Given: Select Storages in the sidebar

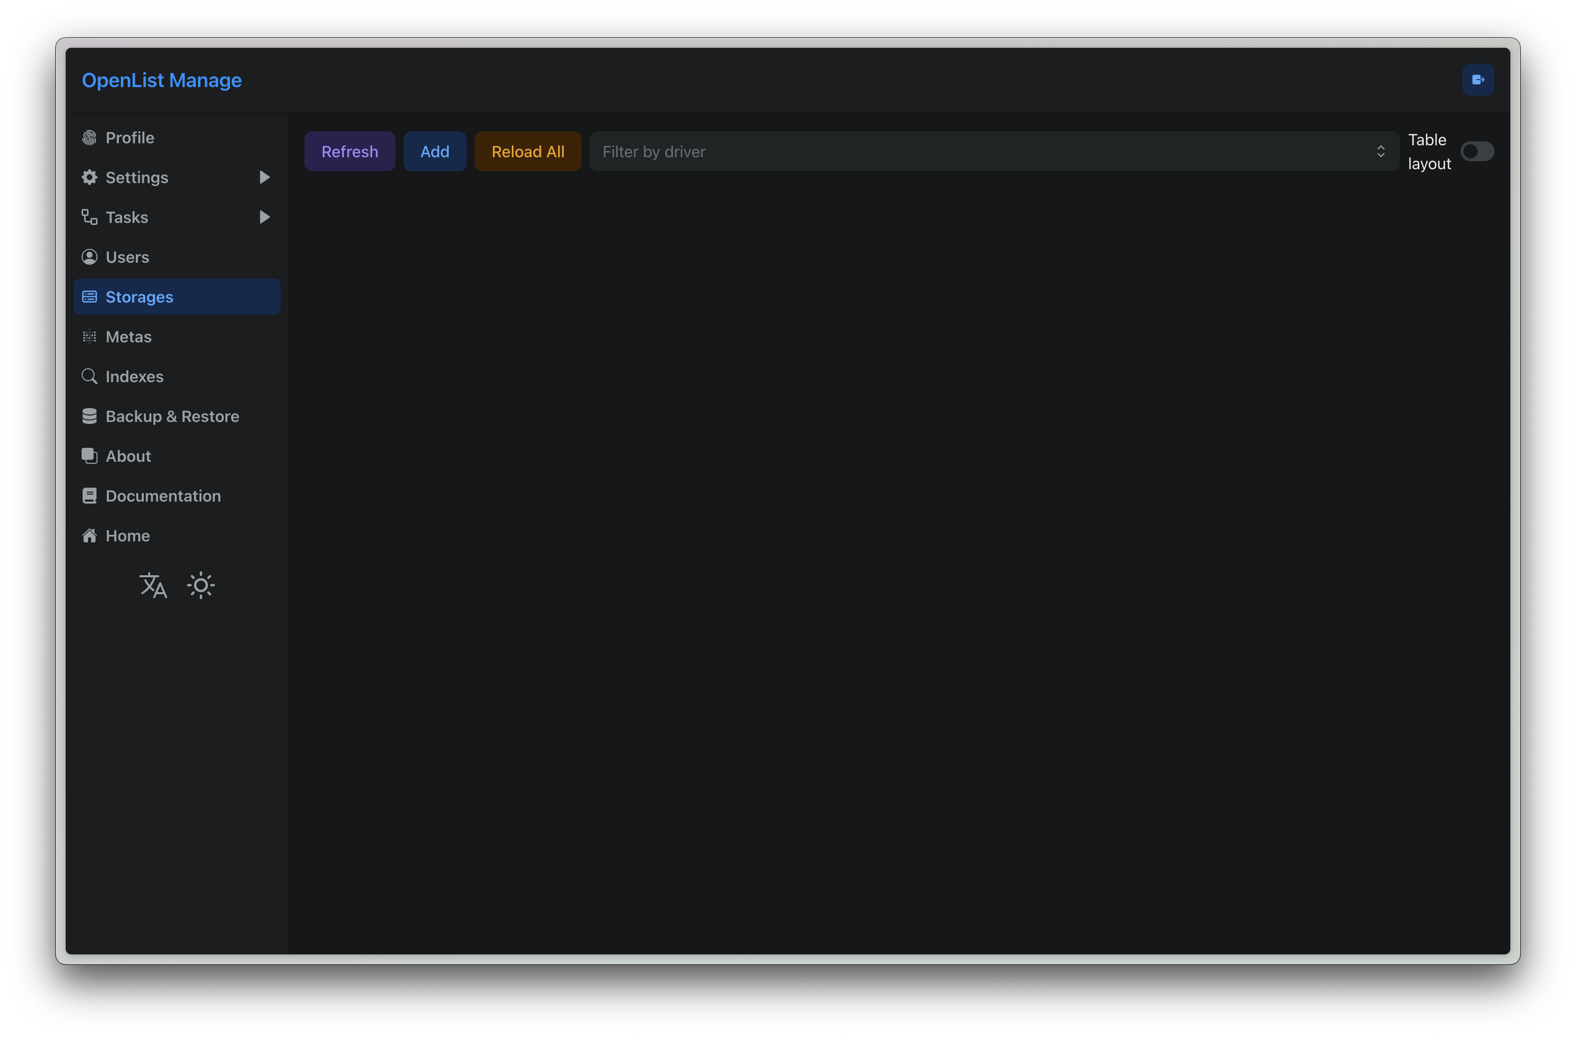Looking at the screenshot, I should click(x=177, y=297).
